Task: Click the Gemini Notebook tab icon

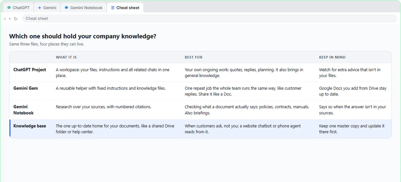Action: click(66, 8)
